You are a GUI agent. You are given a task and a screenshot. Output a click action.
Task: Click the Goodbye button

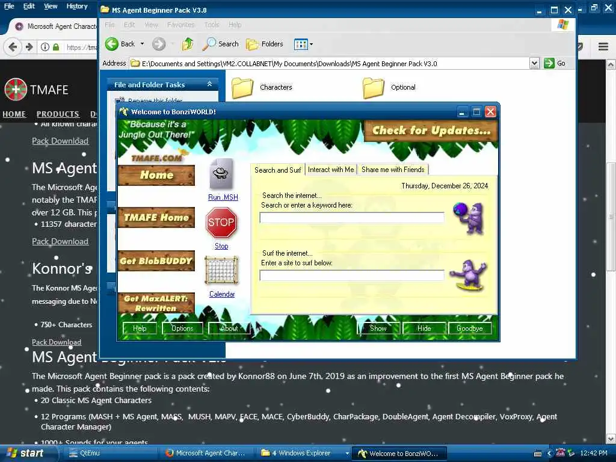469,328
